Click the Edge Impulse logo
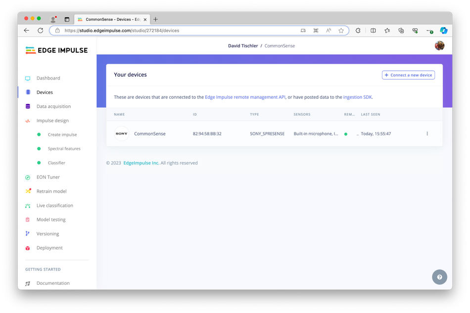This screenshot has width=470, height=313. click(x=57, y=50)
